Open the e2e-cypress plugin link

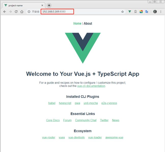[x=109, y=103]
